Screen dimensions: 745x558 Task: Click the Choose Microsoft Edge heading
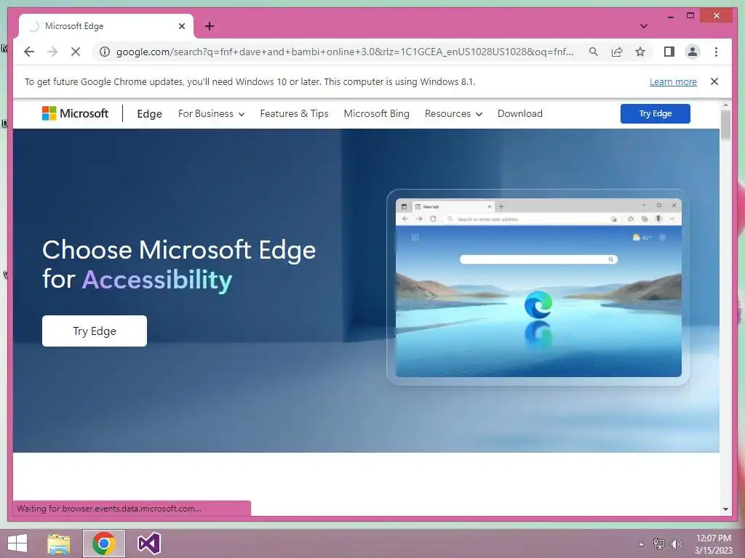click(179, 250)
